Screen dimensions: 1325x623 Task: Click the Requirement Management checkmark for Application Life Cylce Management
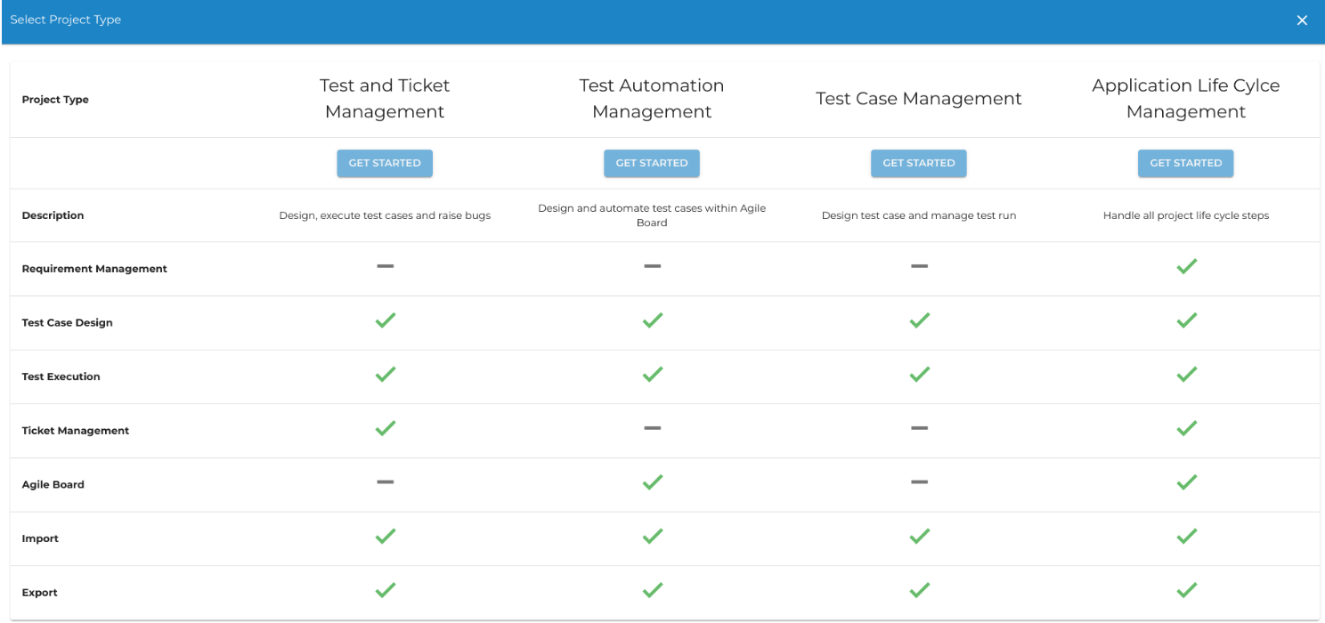tap(1186, 265)
